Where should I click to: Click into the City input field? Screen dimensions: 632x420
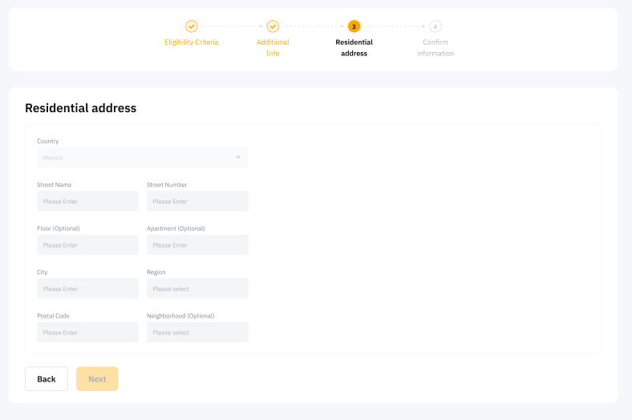point(87,289)
